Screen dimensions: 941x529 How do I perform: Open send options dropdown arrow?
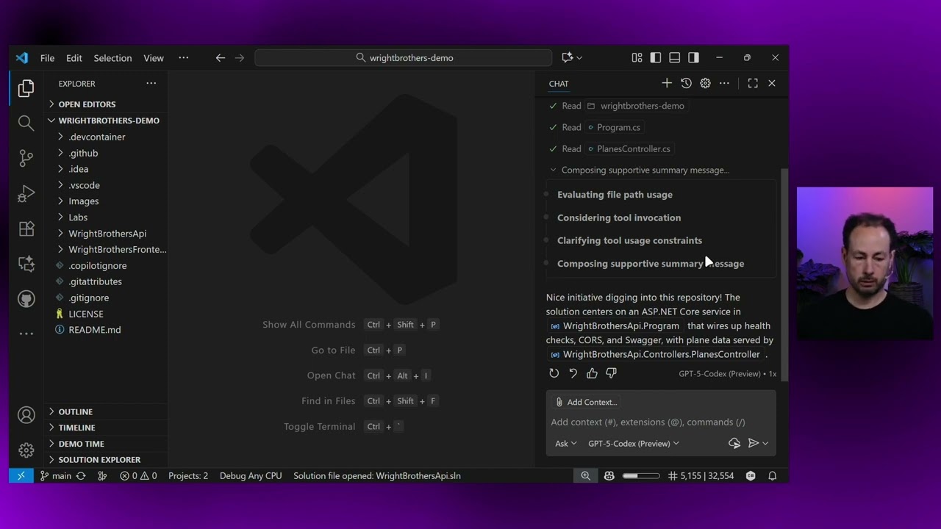(x=765, y=443)
